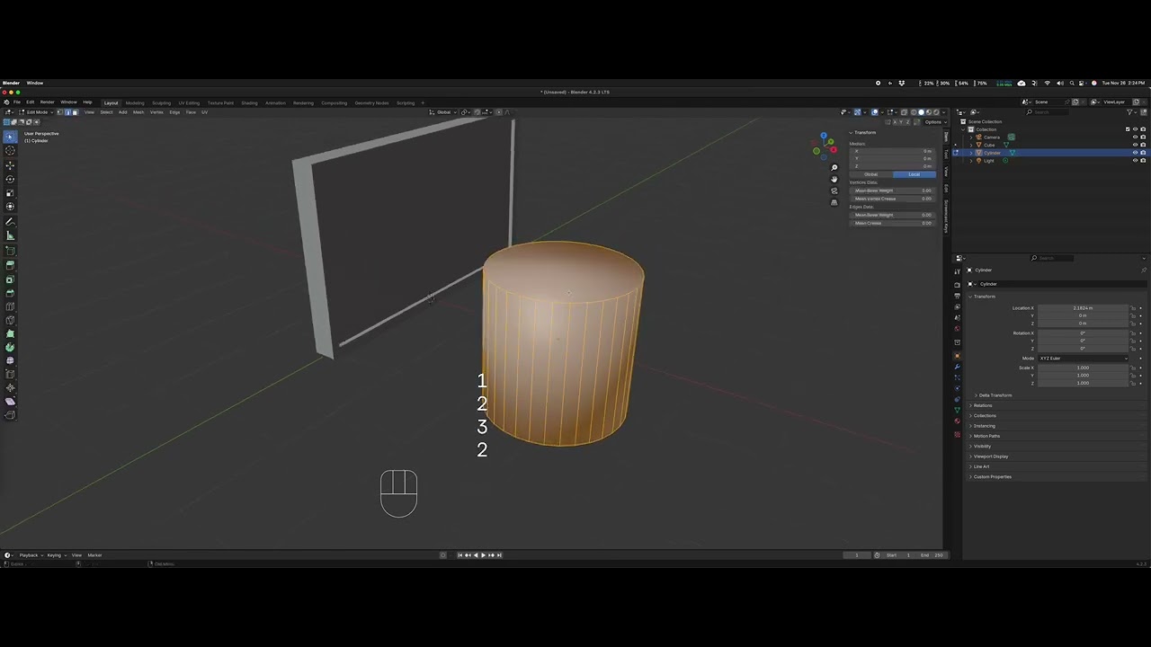Screen dimensions: 1151x647
Task: Open the Modifiers wrench tab in Properties
Action: [957, 367]
